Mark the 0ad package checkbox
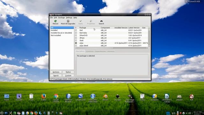Image resolution: width=204 pixels, height=115 pixels. pyautogui.click(x=76, y=30)
